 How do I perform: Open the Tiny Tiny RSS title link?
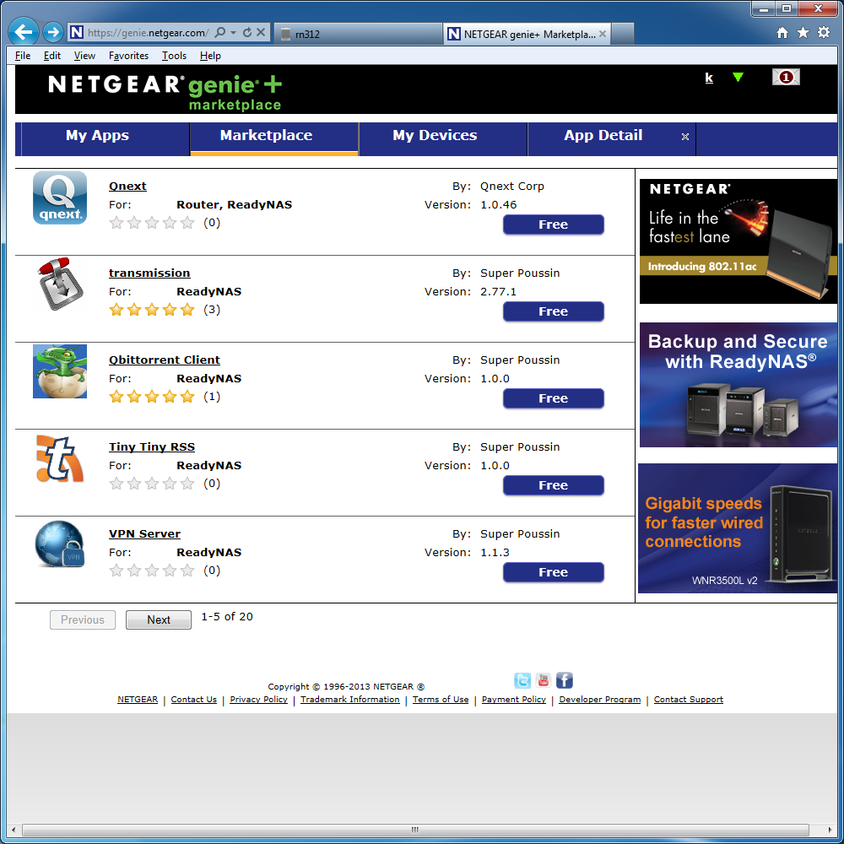[x=152, y=446]
